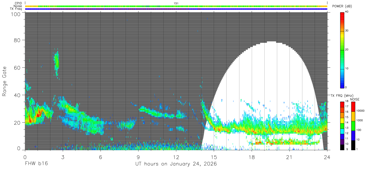Screen dimensions: 368x170
Task: Pick the black 9–10 MHz TX FRQ swatch
Action: click(x=342, y=147)
